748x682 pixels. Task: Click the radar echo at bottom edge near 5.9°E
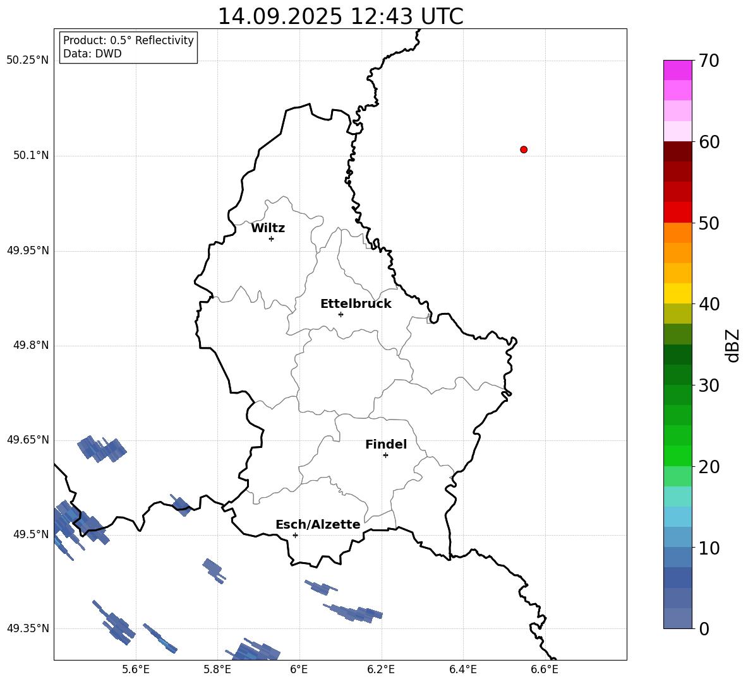[253, 650]
